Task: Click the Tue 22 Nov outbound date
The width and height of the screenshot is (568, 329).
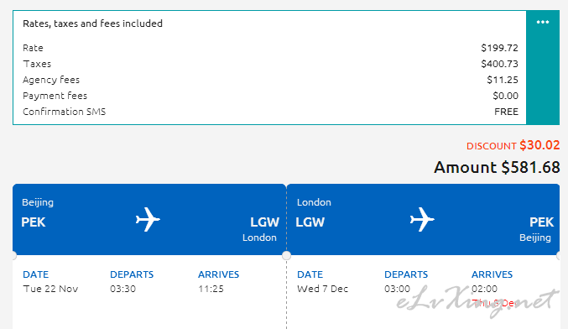Action: click(x=50, y=289)
